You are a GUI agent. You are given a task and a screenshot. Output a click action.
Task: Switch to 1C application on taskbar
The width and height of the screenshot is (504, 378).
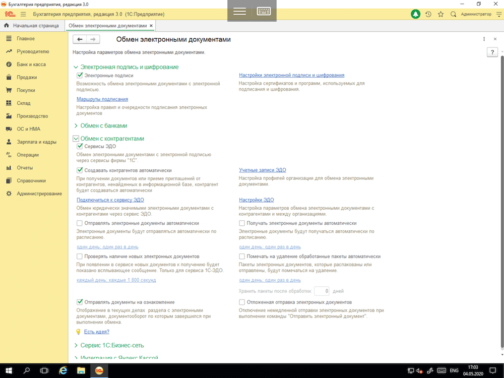pos(99,370)
